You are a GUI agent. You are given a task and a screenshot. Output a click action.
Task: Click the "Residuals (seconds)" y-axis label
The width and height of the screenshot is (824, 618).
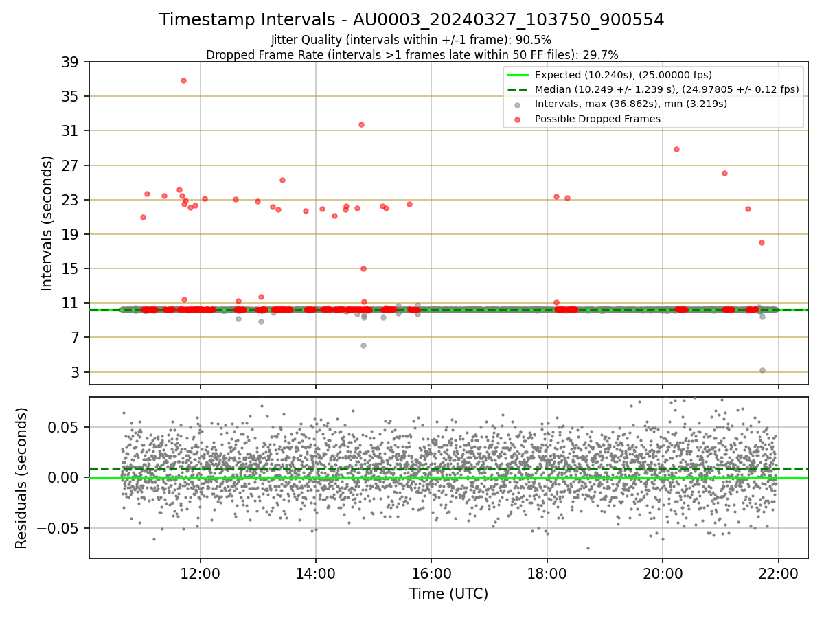click(22, 478)
